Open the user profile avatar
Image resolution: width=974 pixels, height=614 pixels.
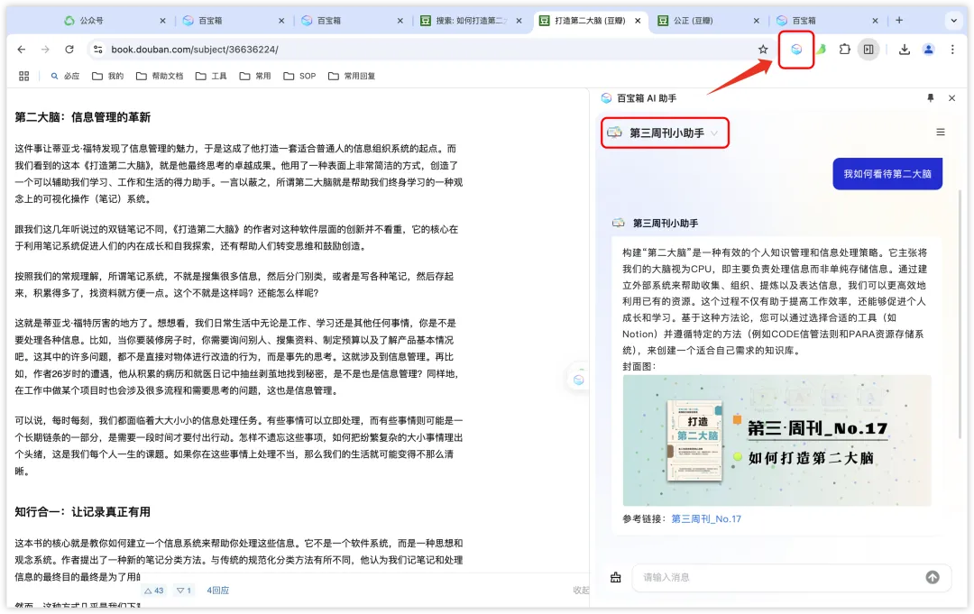pyautogui.click(x=929, y=49)
